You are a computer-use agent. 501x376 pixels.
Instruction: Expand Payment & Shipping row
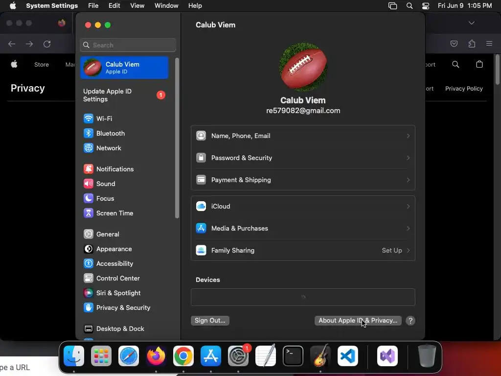coord(303,180)
